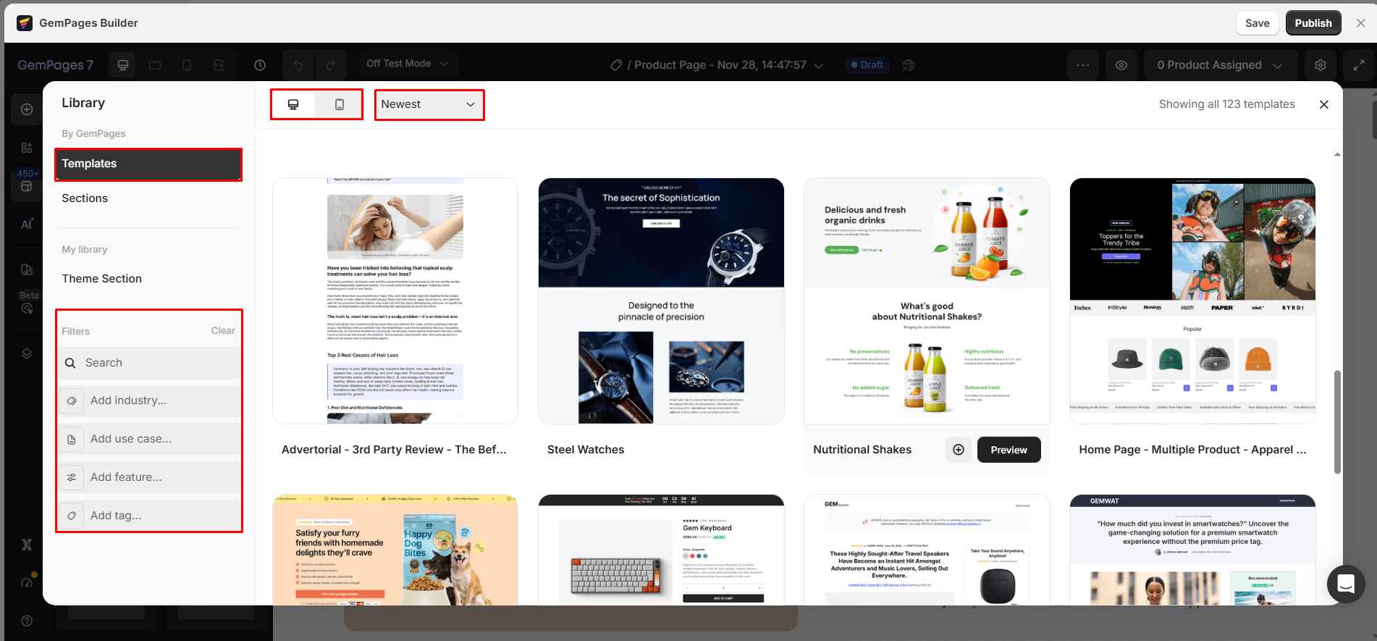
Task: Click Save in GemPages Builder header
Action: click(1257, 23)
